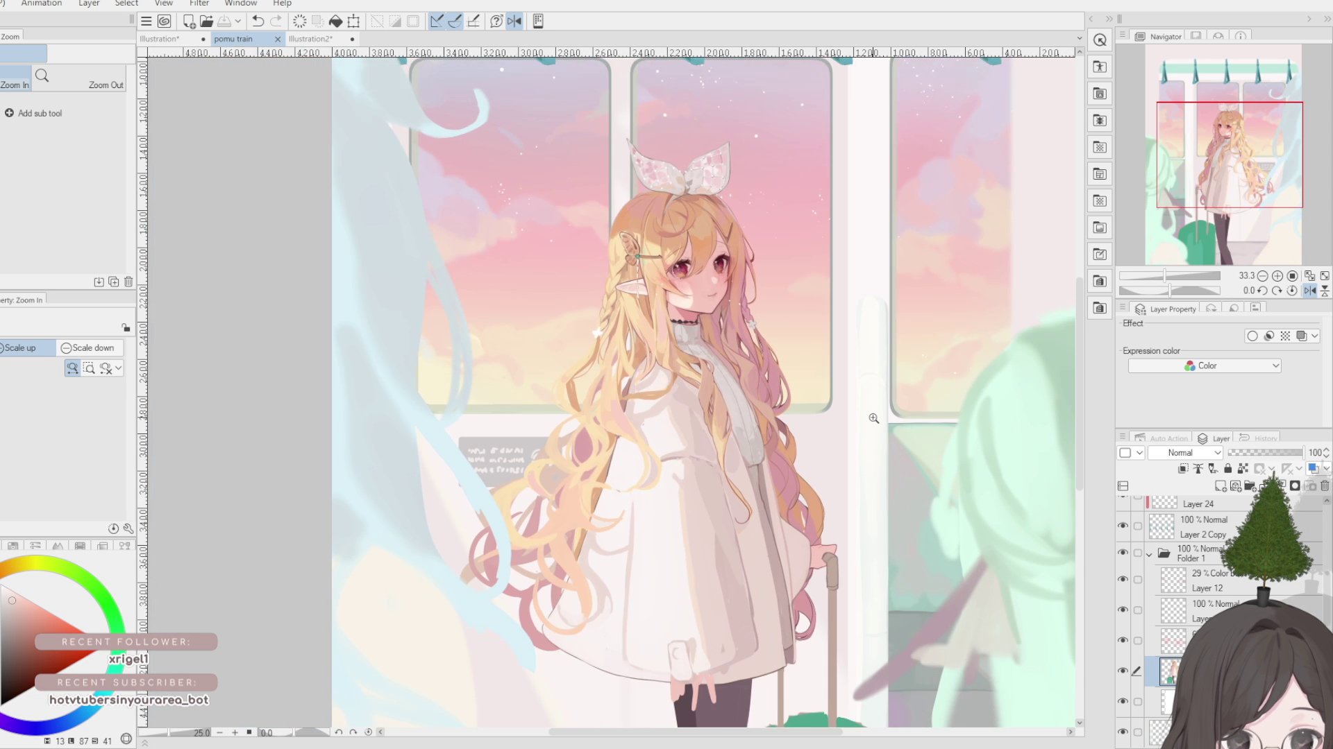Toggle Lock Layer padlock icon
This screenshot has height=749, width=1333.
point(1227,469)
